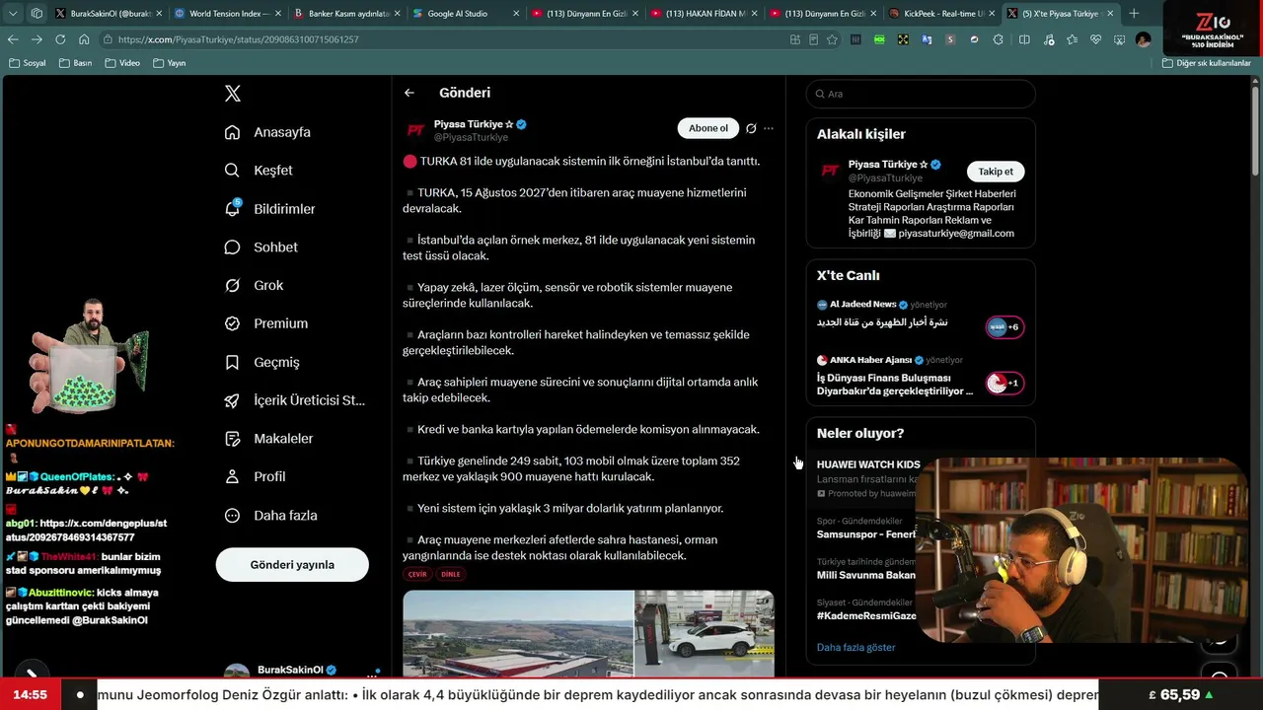
Task: Open Sosyal bookmarks folder
Action: coord(28,63)
